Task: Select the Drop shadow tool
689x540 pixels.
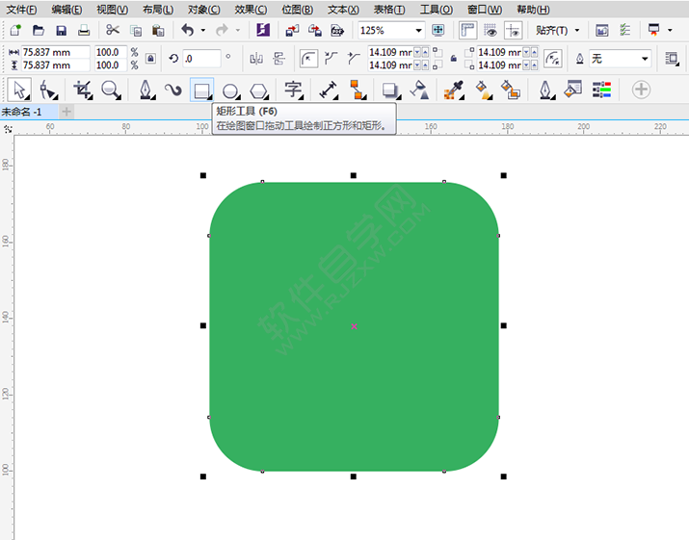Action: coord(390,90)
